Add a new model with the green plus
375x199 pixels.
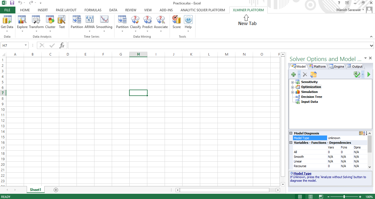294,74
